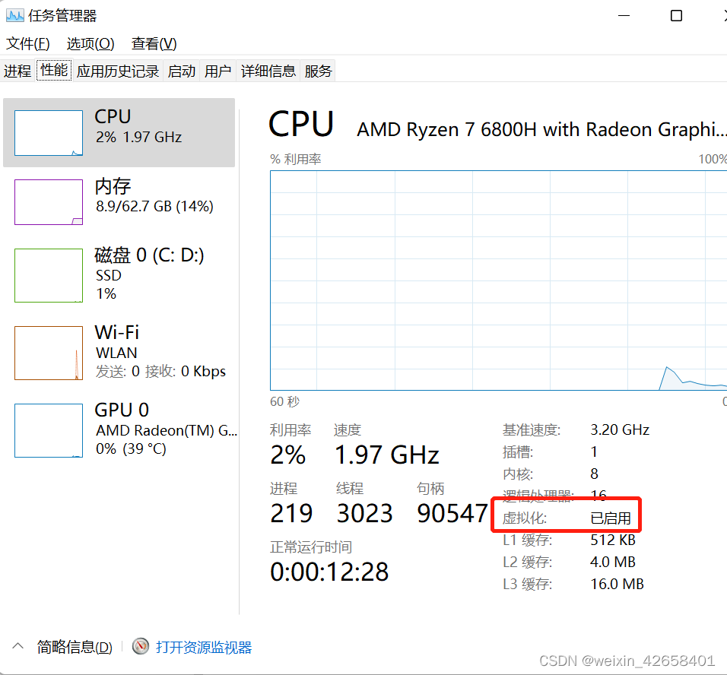This screenshot has width=727, height=675.
Task: Select the Wi-Fi throughput mini graph
Action: [49, 353]
